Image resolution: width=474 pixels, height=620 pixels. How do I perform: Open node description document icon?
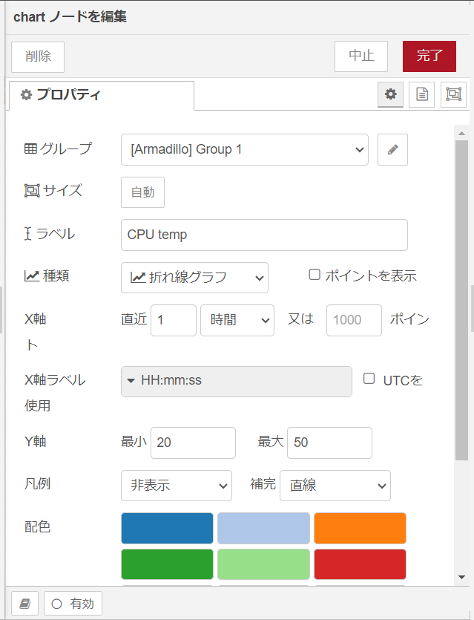[x=422, y=94]
